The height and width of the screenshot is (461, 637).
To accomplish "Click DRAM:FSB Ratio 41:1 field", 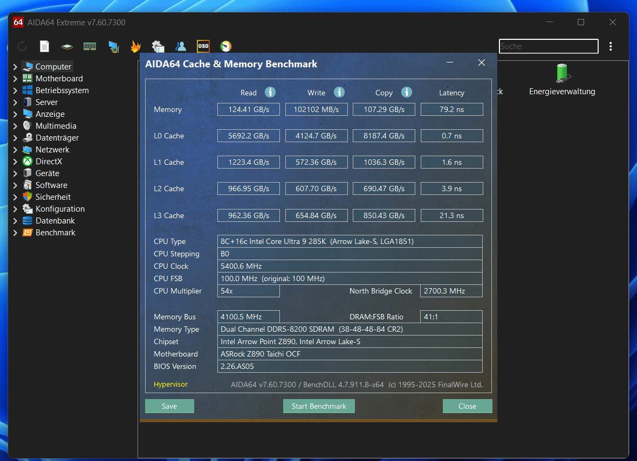I will point(451,317).
